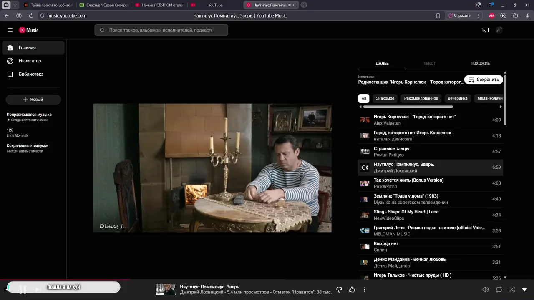This screenshot has width=534, height=300.
Task: Select the All filter chip
Action: click(364, 98)
